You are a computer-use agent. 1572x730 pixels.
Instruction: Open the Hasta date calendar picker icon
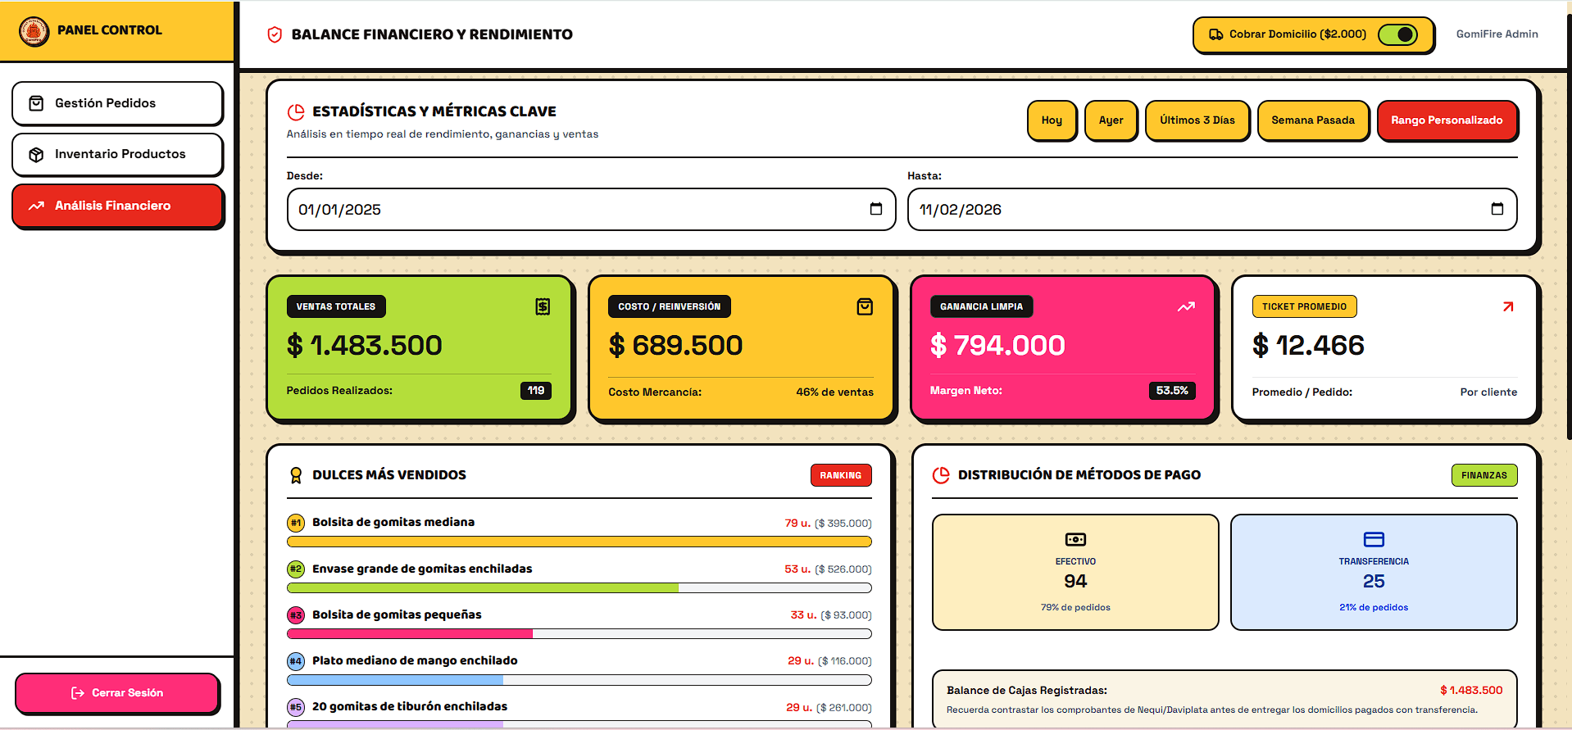[x=1497, y=209]
